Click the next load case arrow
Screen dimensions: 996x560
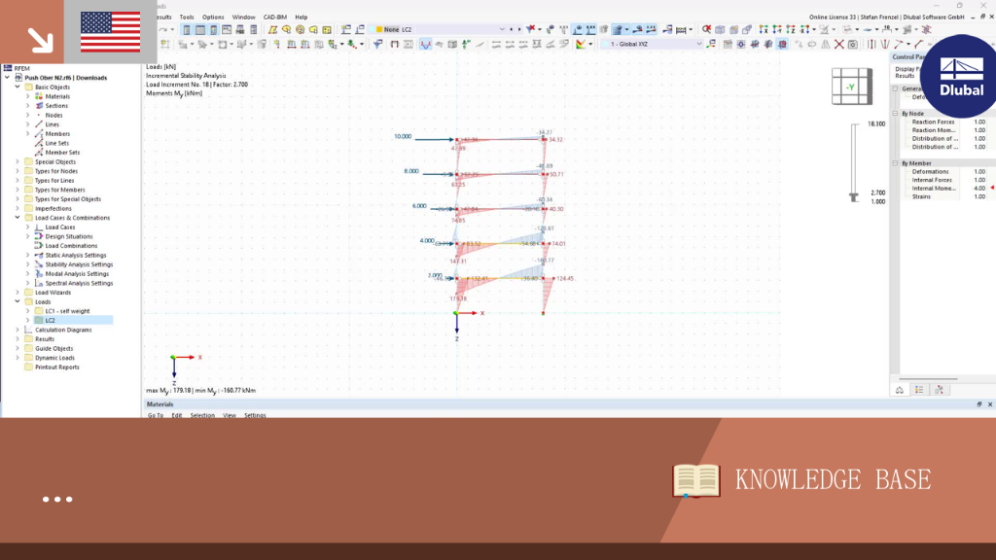pyautogui.click(x=519, y=29)
